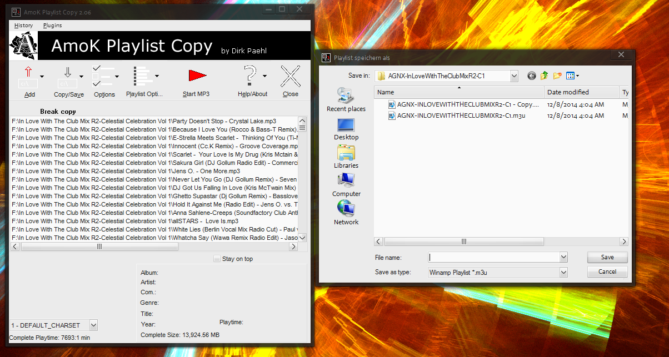The width and height of the screenshot is (669, 357).
Task: Open the Options checklist icon
Action: pyautogui.click(x=103, y=77)
